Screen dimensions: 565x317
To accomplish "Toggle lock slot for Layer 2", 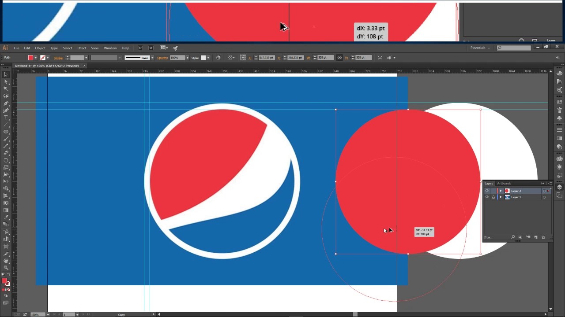I will click(x=493, y=191).
